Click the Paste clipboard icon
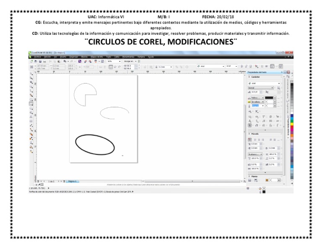Screen dimensions: 322x249 coord(59,61)
